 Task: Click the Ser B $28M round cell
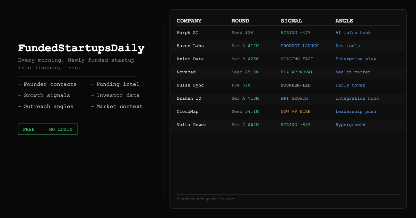pos(245,59)
